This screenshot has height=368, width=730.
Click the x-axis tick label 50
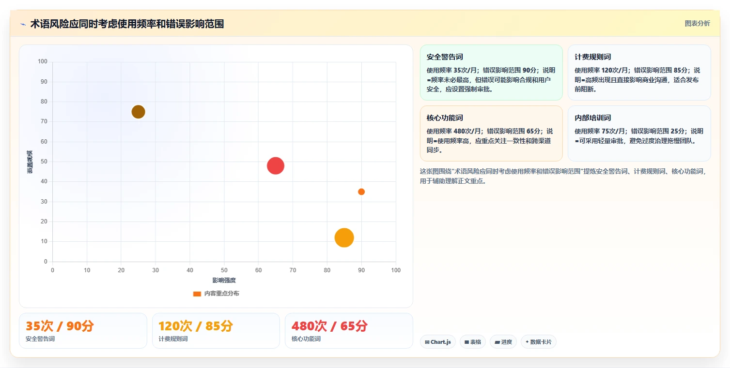(224, 270)
